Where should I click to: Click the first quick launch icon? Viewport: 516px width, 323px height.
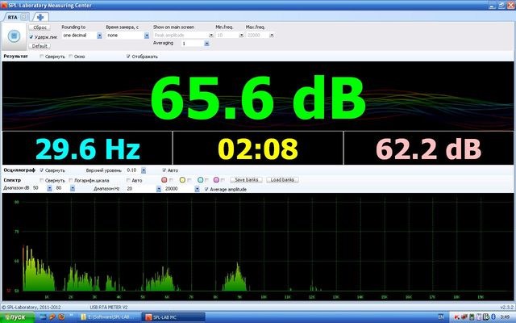coord(43,317)
